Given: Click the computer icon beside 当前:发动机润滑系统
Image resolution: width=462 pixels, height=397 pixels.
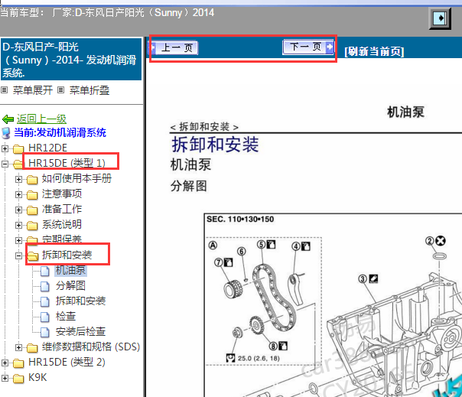Looking at the screenshot, I should pyautogui.click(x=6, y=133).
